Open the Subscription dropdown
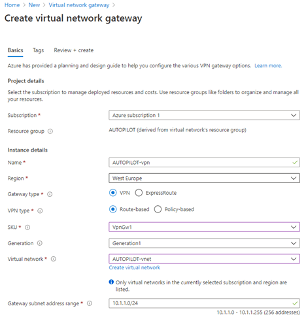 click(204, 115)
